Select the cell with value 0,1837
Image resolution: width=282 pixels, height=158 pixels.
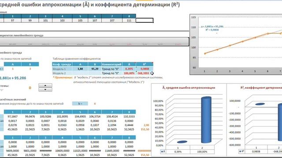tap(95, 125)
